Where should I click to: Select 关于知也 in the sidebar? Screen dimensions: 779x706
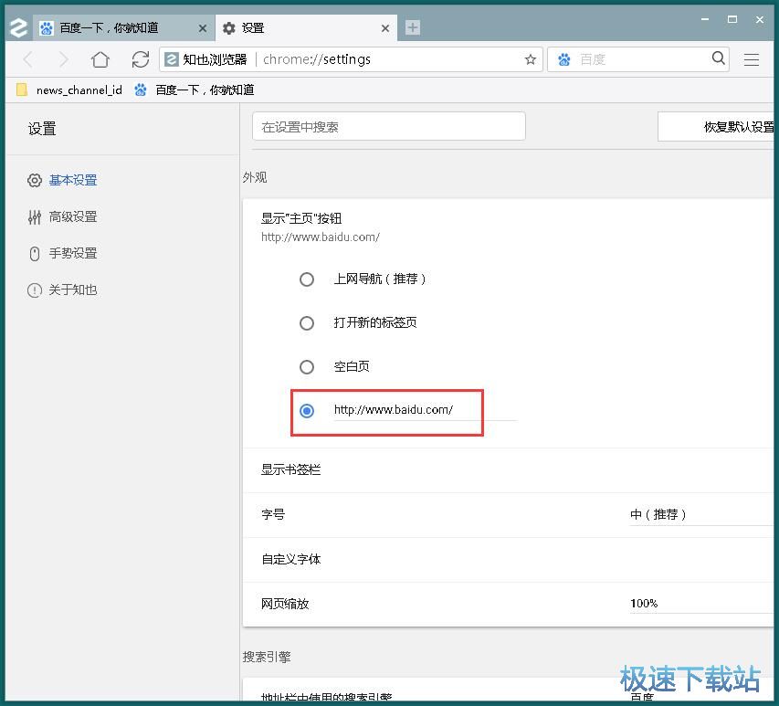(72, 290)
